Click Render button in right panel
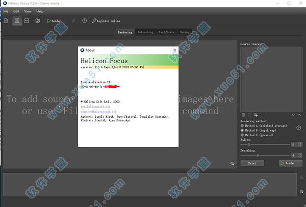 (x=290, y=163)
